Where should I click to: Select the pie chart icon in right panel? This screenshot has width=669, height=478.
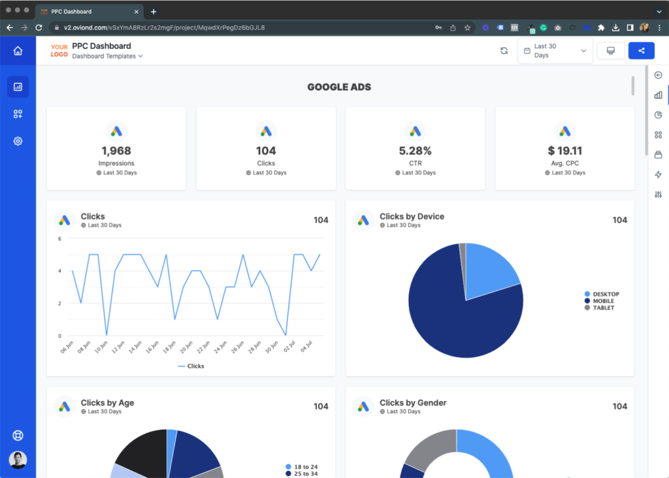click(x=659, y=115)
